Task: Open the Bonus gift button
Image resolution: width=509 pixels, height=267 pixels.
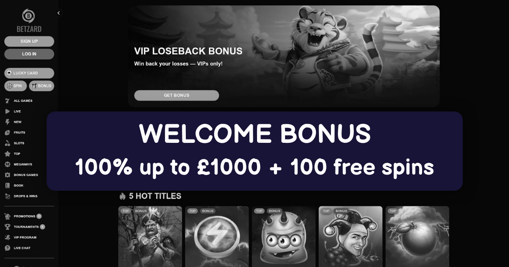Action: point(42,86)
